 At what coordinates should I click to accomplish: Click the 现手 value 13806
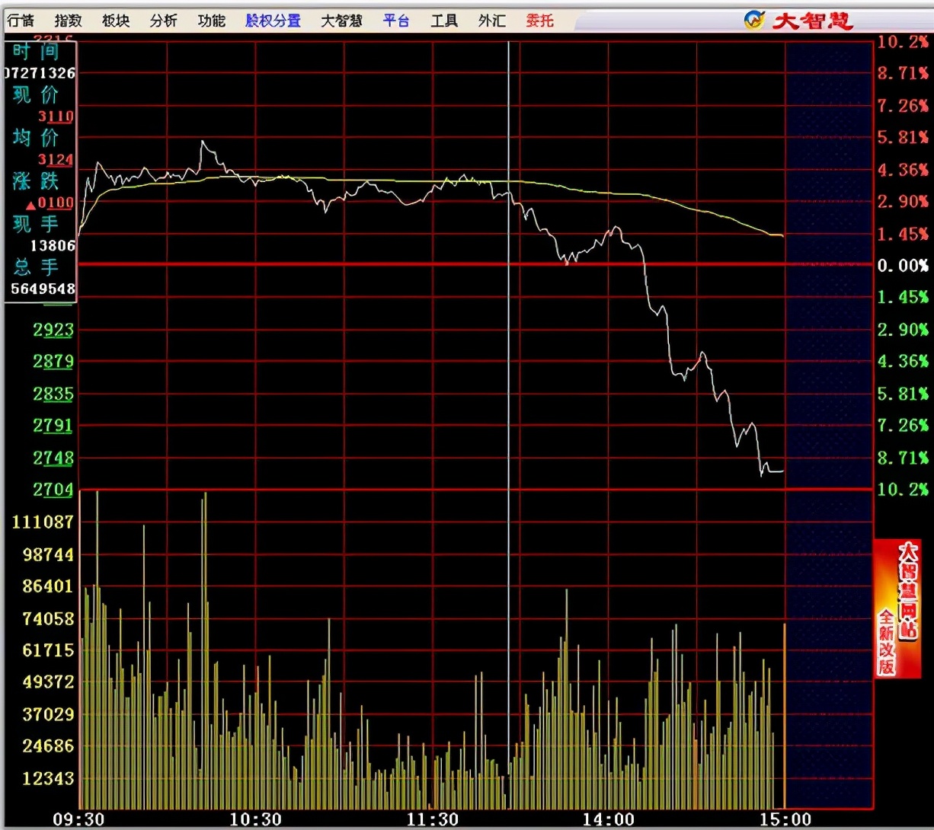pyautogui.click(x=53, y=245)
